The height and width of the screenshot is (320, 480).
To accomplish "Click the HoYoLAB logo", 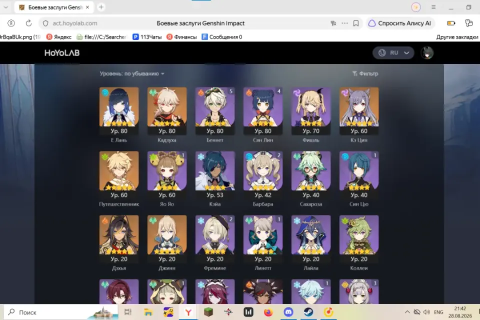I will coord(62,53).
